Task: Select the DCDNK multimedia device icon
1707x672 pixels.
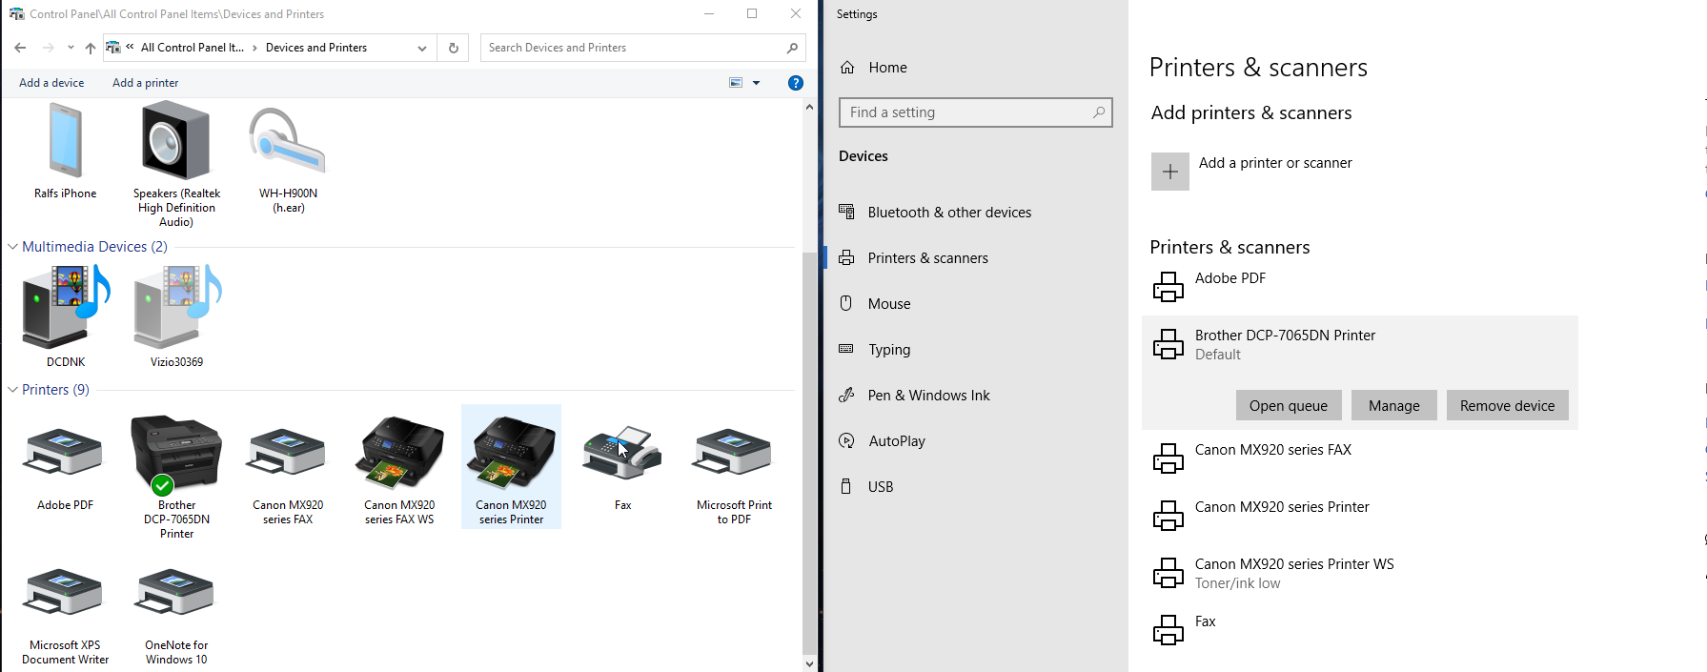Action: 66,305
